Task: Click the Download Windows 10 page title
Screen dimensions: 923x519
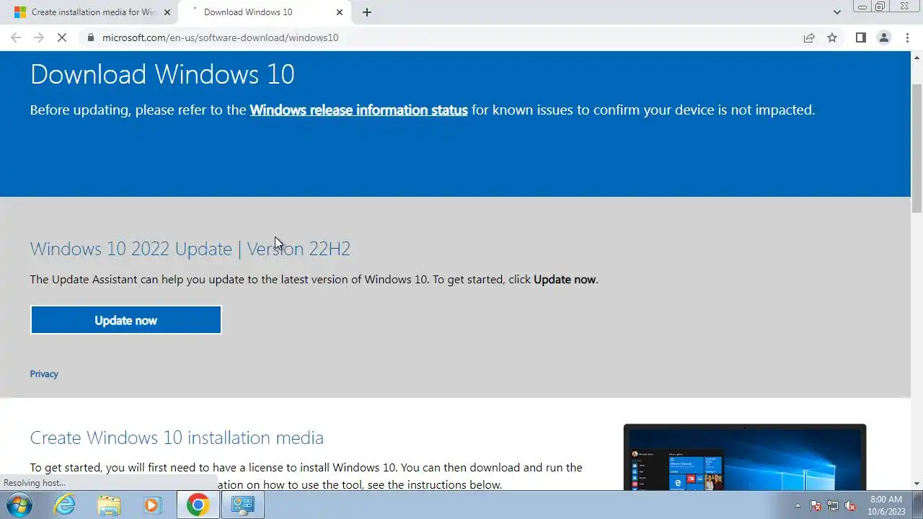Action: pos(162,74)
